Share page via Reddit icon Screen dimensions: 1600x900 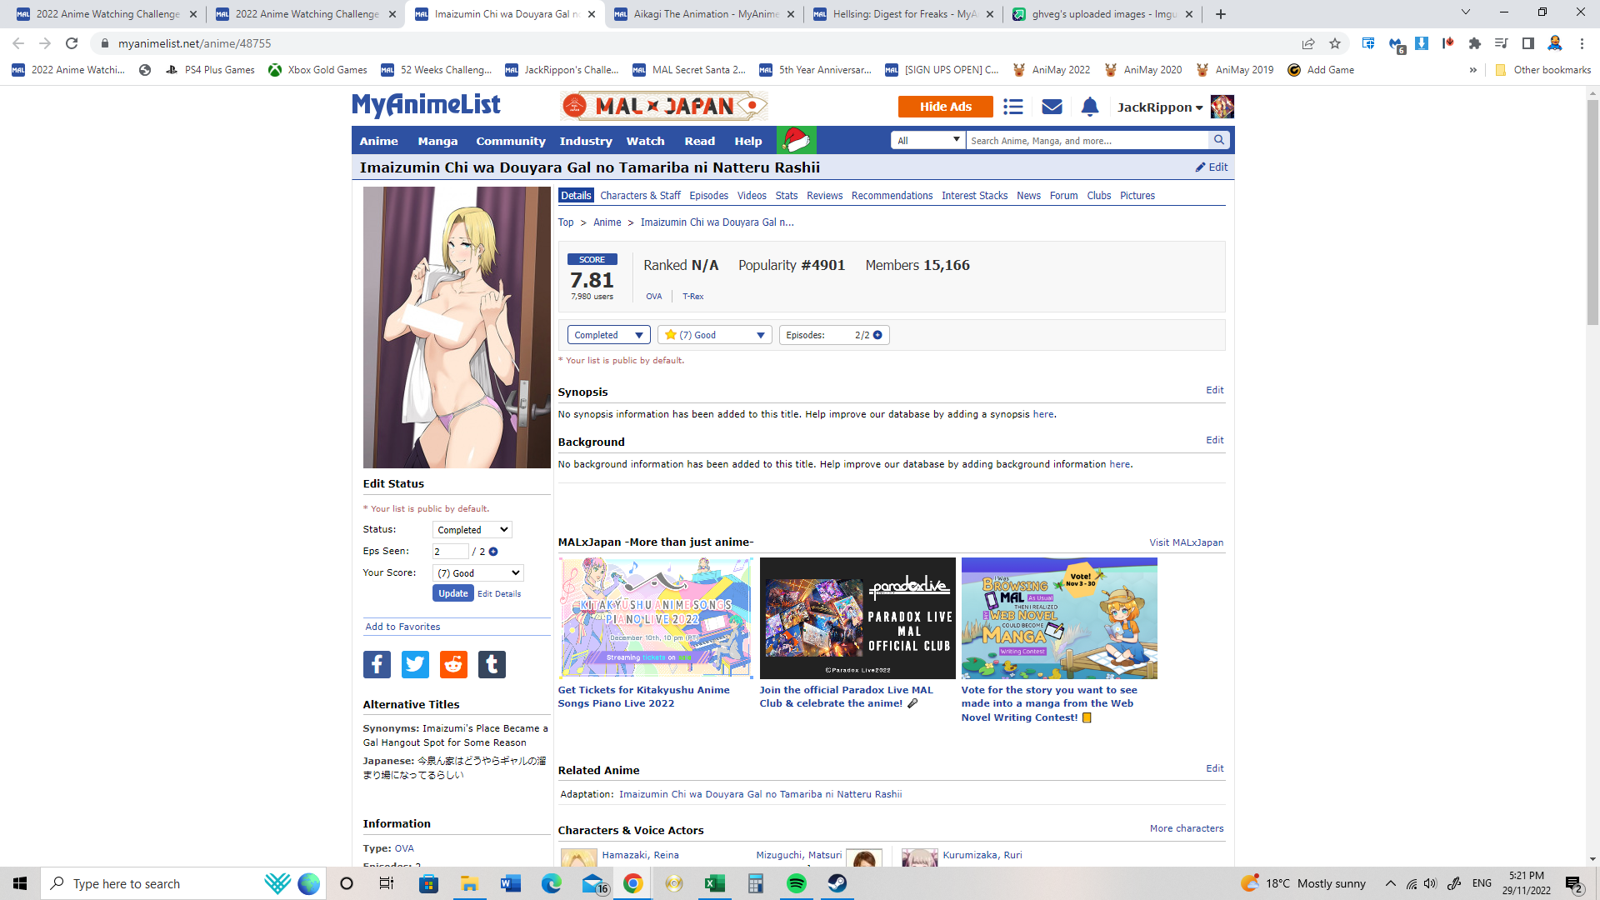point(453,664)
